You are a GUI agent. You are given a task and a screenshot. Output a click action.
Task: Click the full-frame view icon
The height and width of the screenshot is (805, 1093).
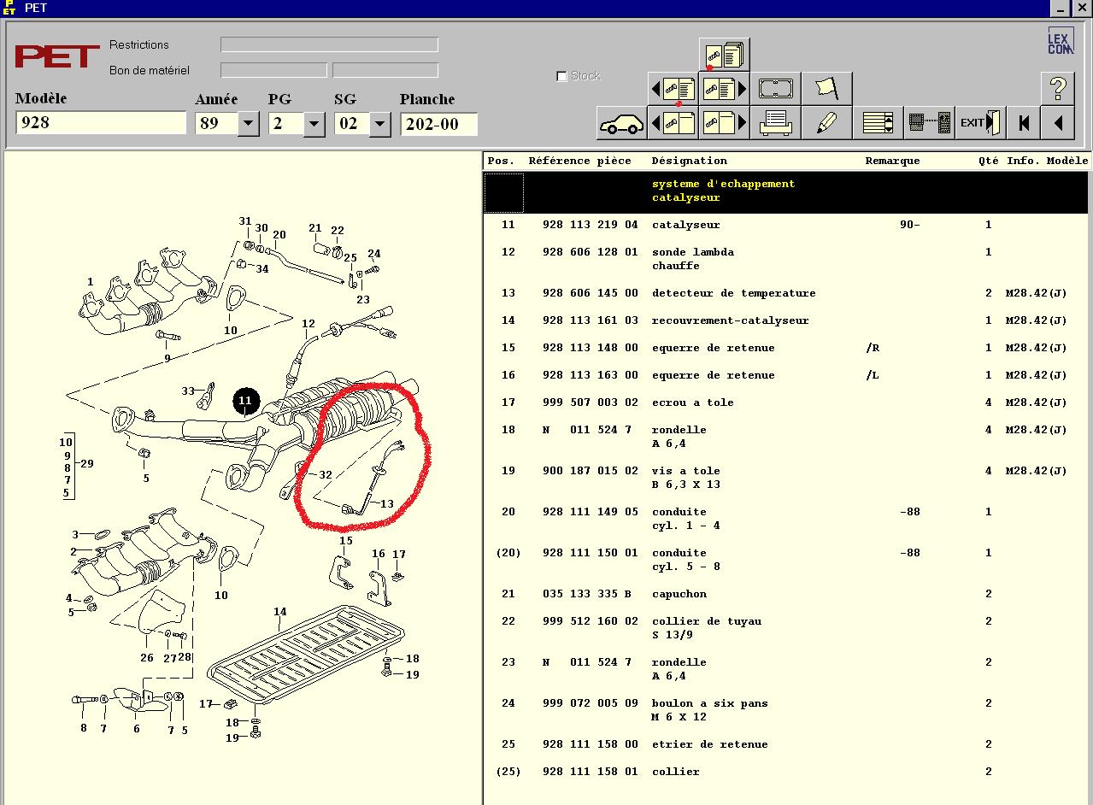tap(775, 89)
